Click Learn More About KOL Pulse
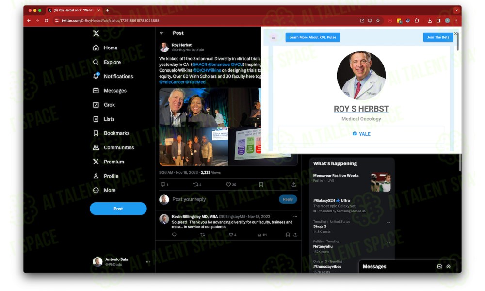 coord(312,37)
